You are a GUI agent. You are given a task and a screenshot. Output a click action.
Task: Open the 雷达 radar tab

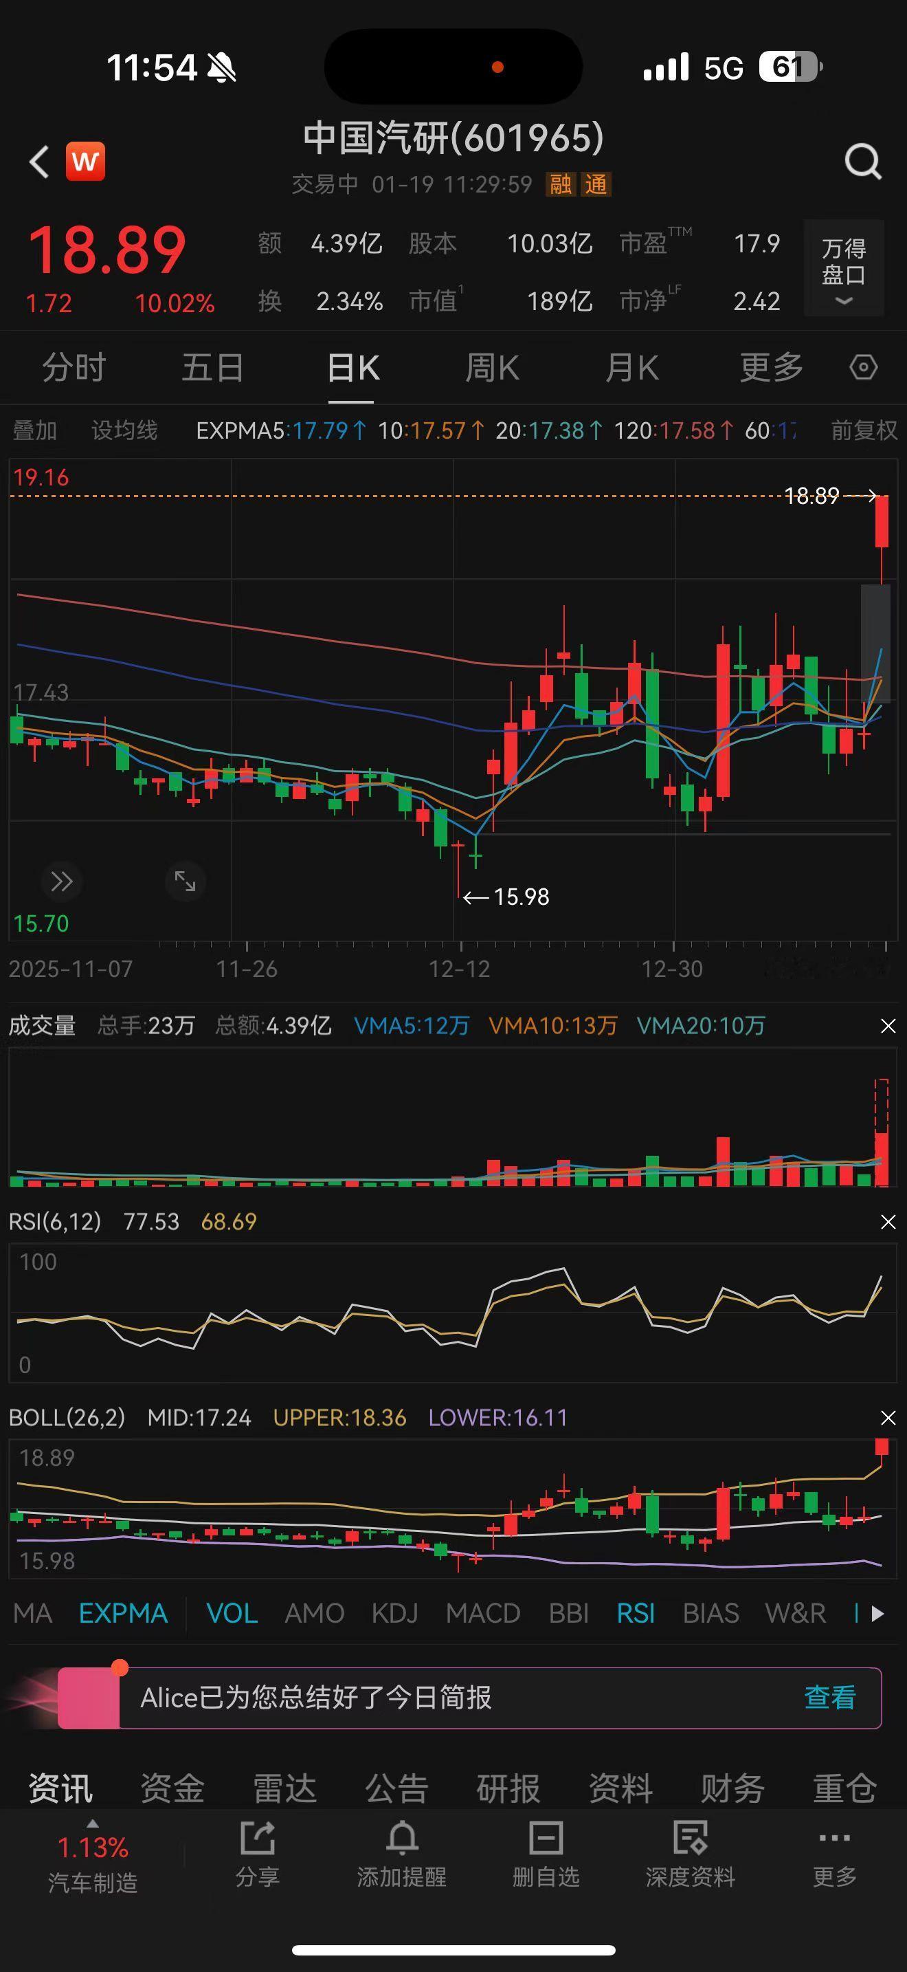284,1788
